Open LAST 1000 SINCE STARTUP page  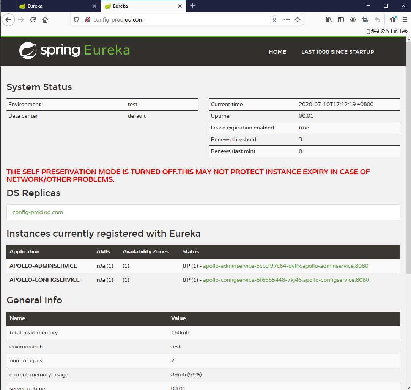click(338, 52)
